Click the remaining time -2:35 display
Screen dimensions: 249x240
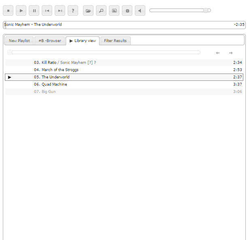click(239, 25)
